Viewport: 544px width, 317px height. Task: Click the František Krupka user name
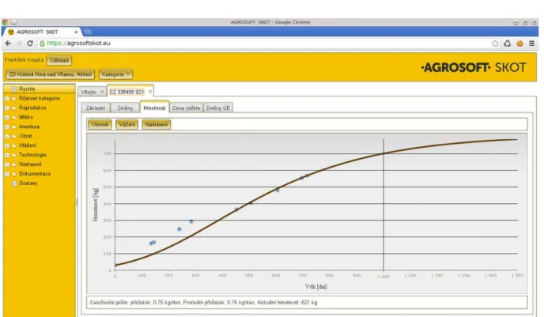pos(25,59)
